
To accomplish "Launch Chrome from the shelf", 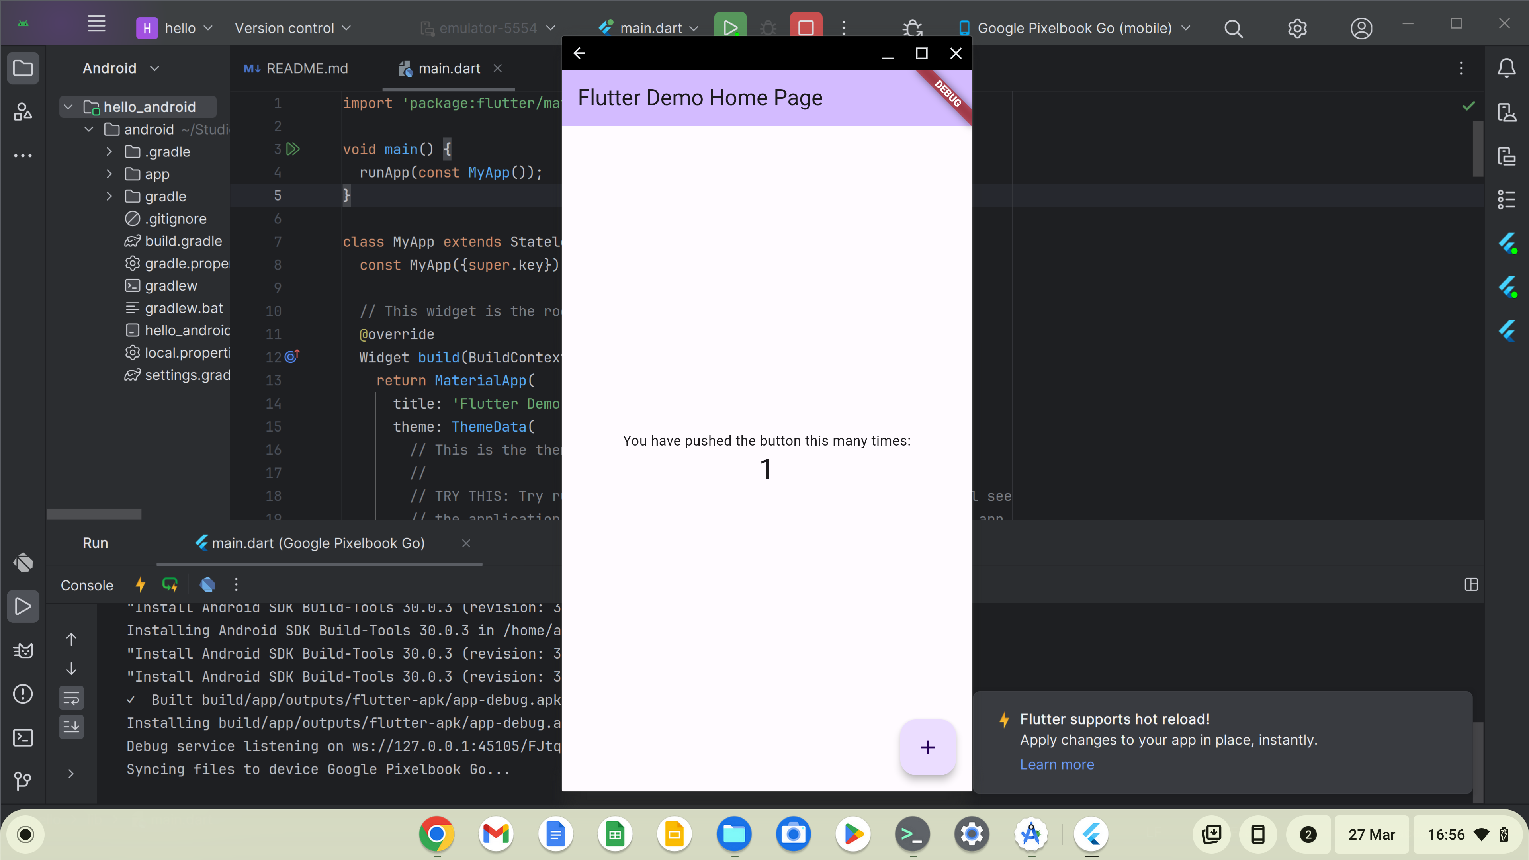I will point(436,834).
